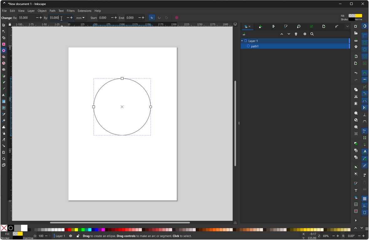Delete selected layer with trash icon
The height and width of the screenshot is (240, 369).
click(296, 34)
